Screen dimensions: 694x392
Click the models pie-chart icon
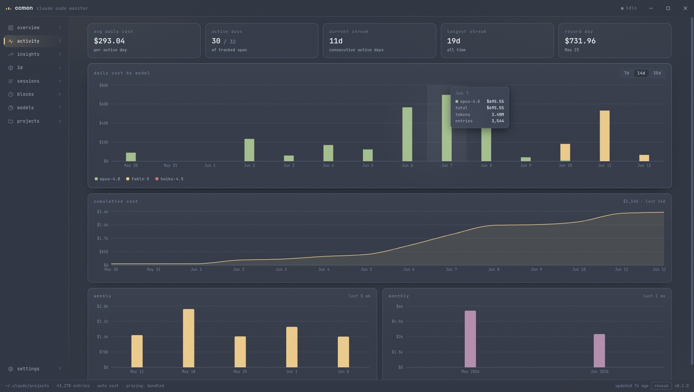(x=10, y=108)
